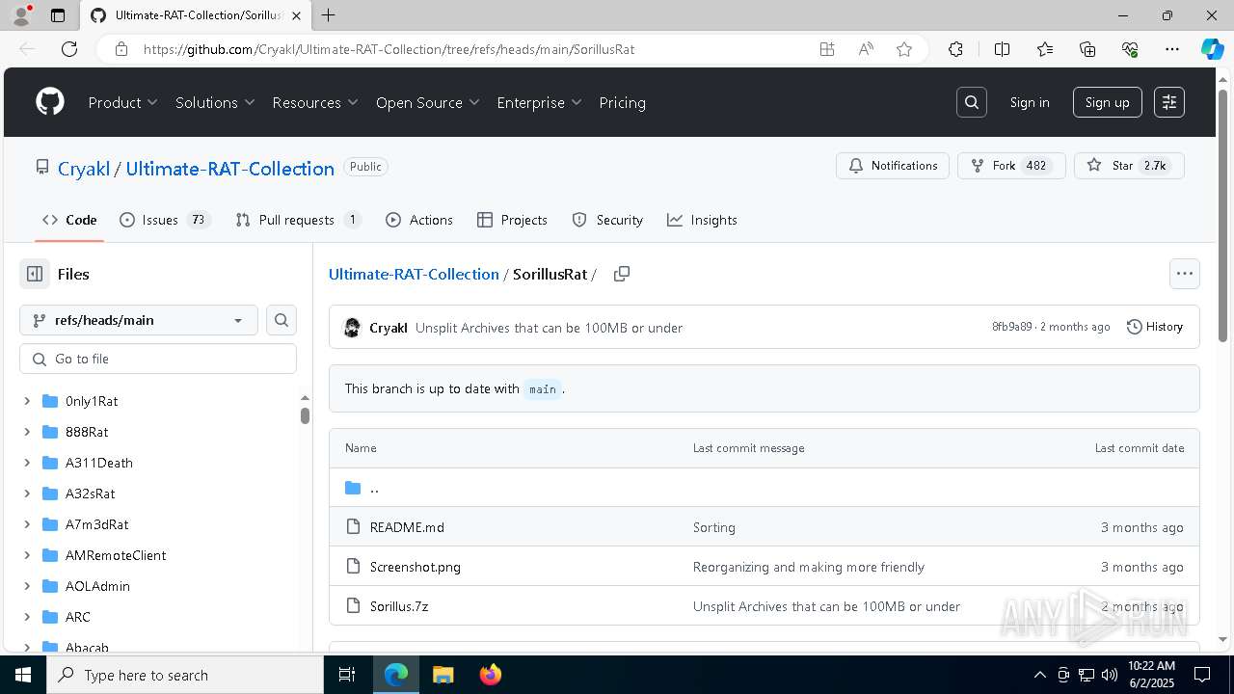Open the notifications center icon
The image size is (1234, 694).
click(1202, 675)
